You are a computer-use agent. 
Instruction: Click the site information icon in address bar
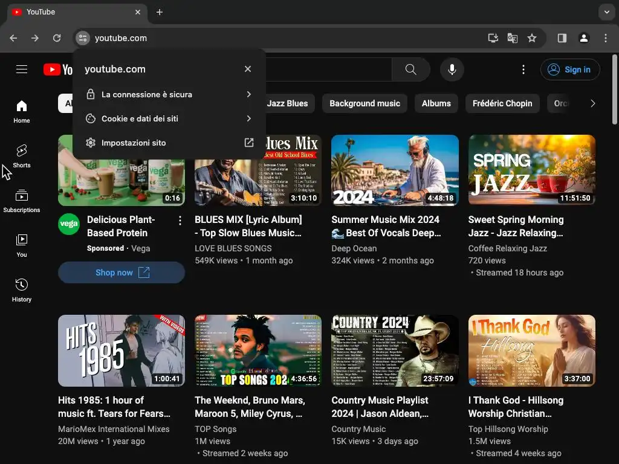point(83,38)
